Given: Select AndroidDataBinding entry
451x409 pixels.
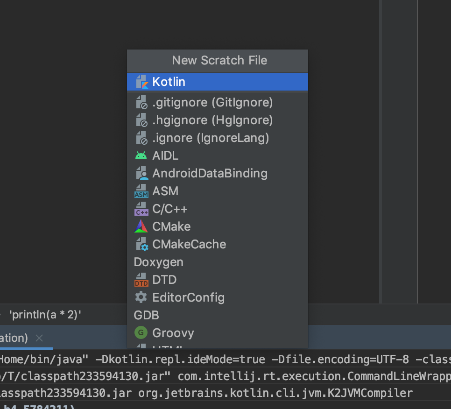Looking at the screenshot, I should click(x=218, y=173).
